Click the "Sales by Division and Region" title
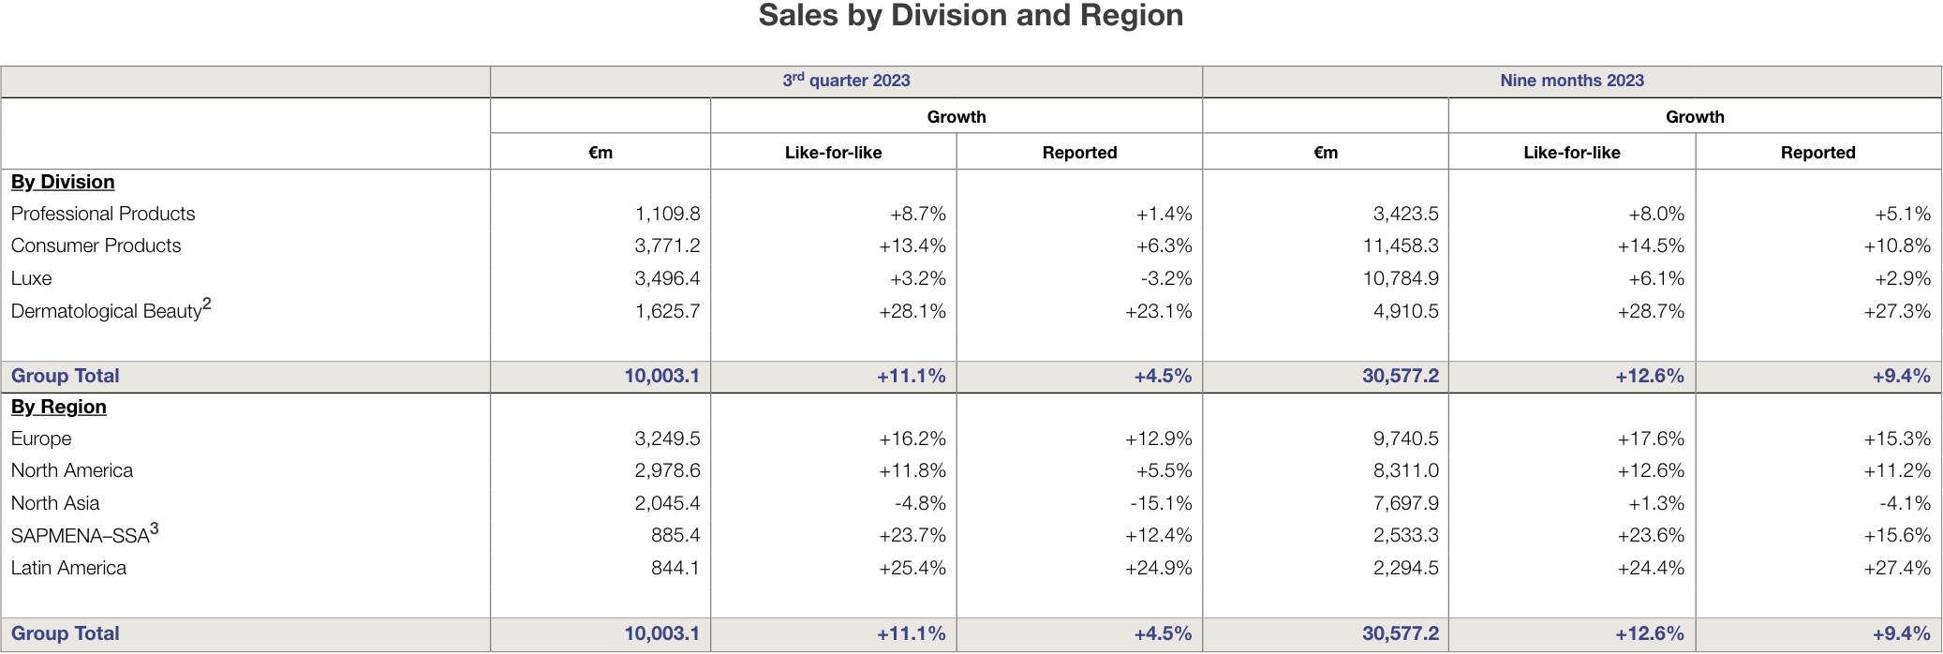The image size is (1943, 654). pos(971,16)
